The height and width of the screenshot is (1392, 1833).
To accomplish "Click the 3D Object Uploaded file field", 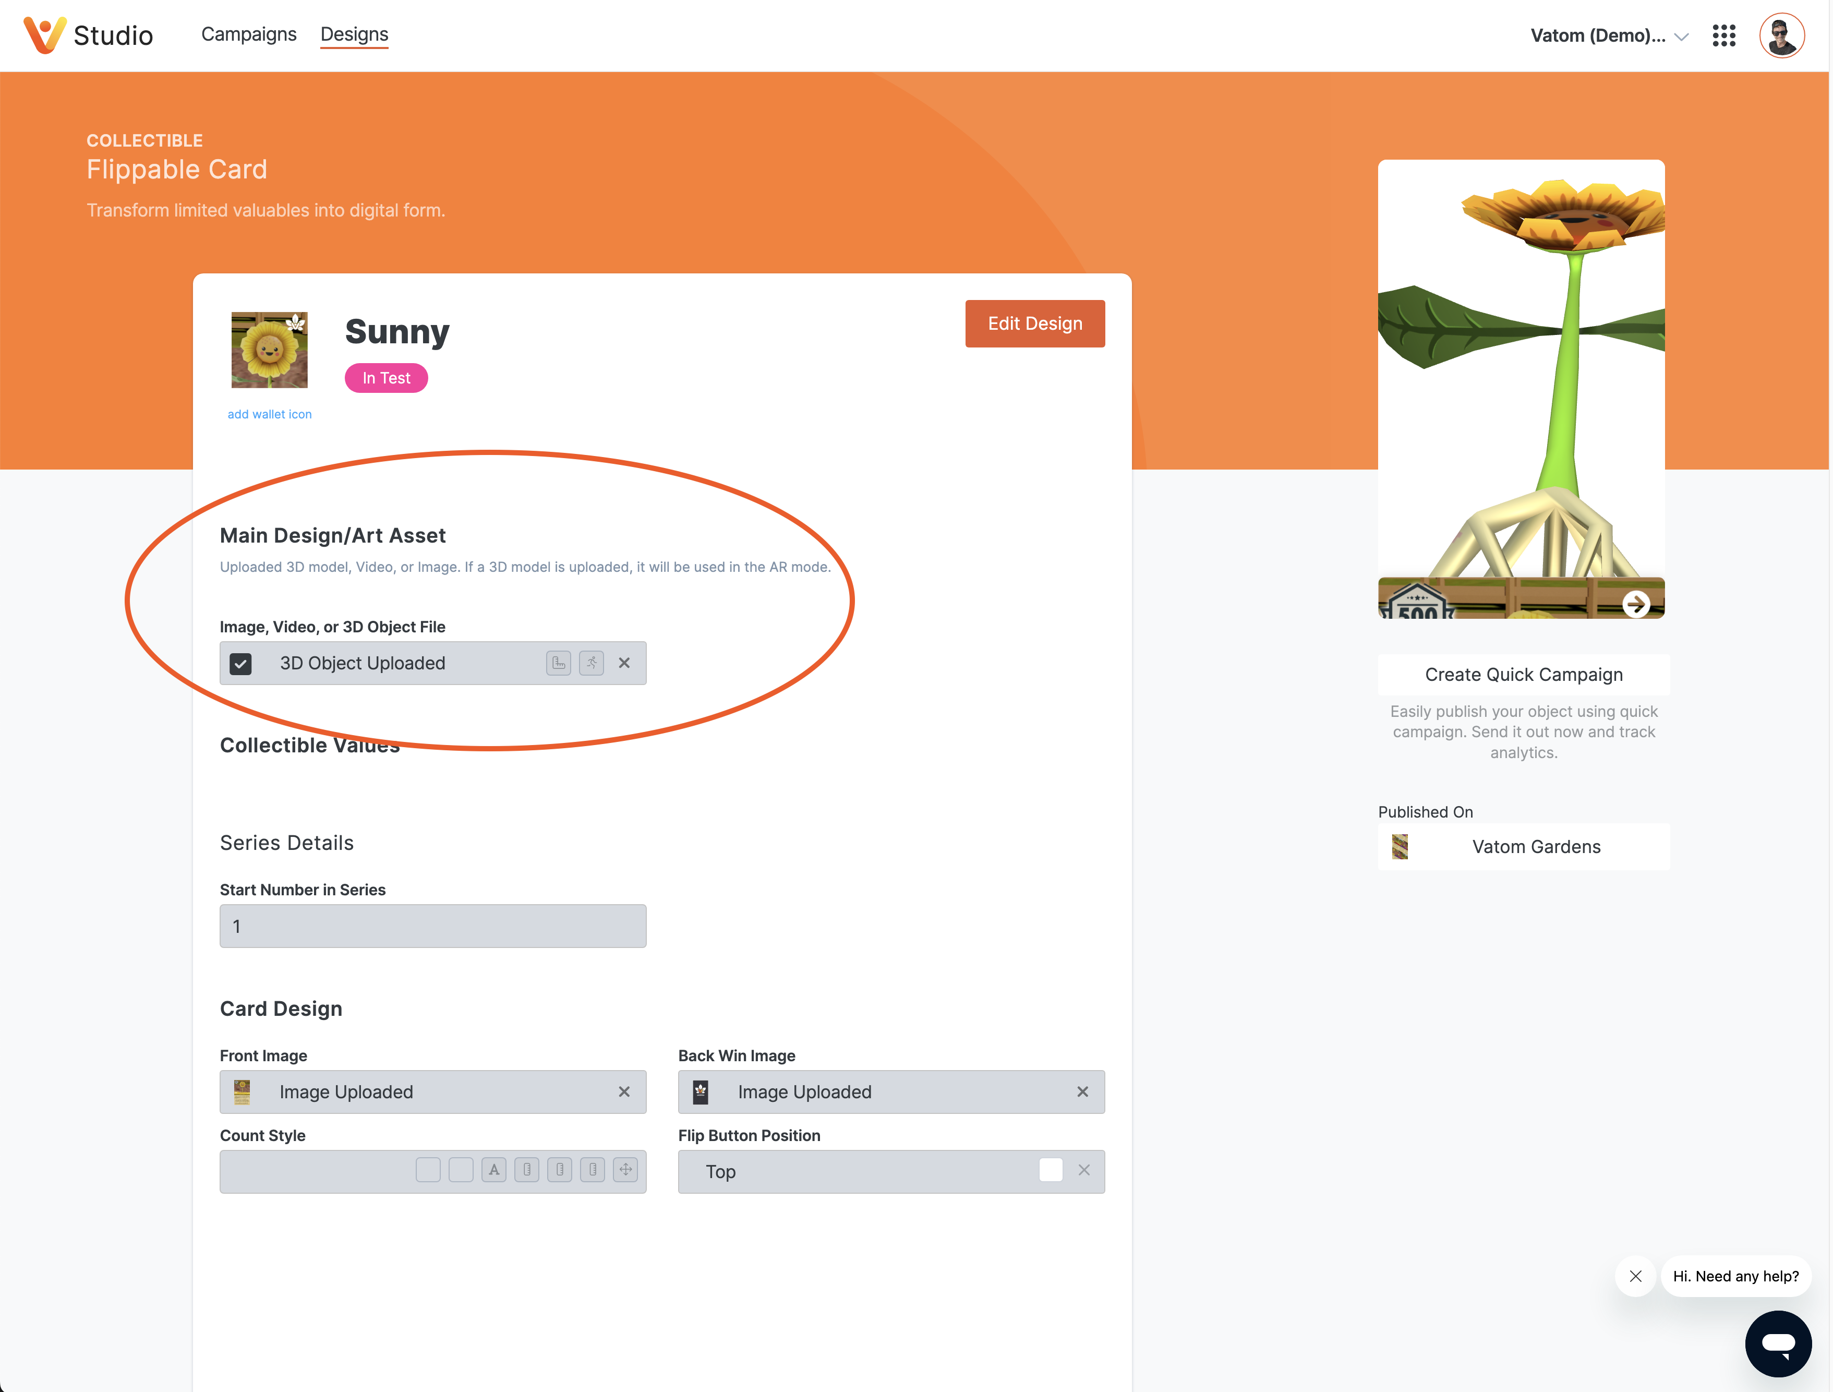I will (432, 663).
